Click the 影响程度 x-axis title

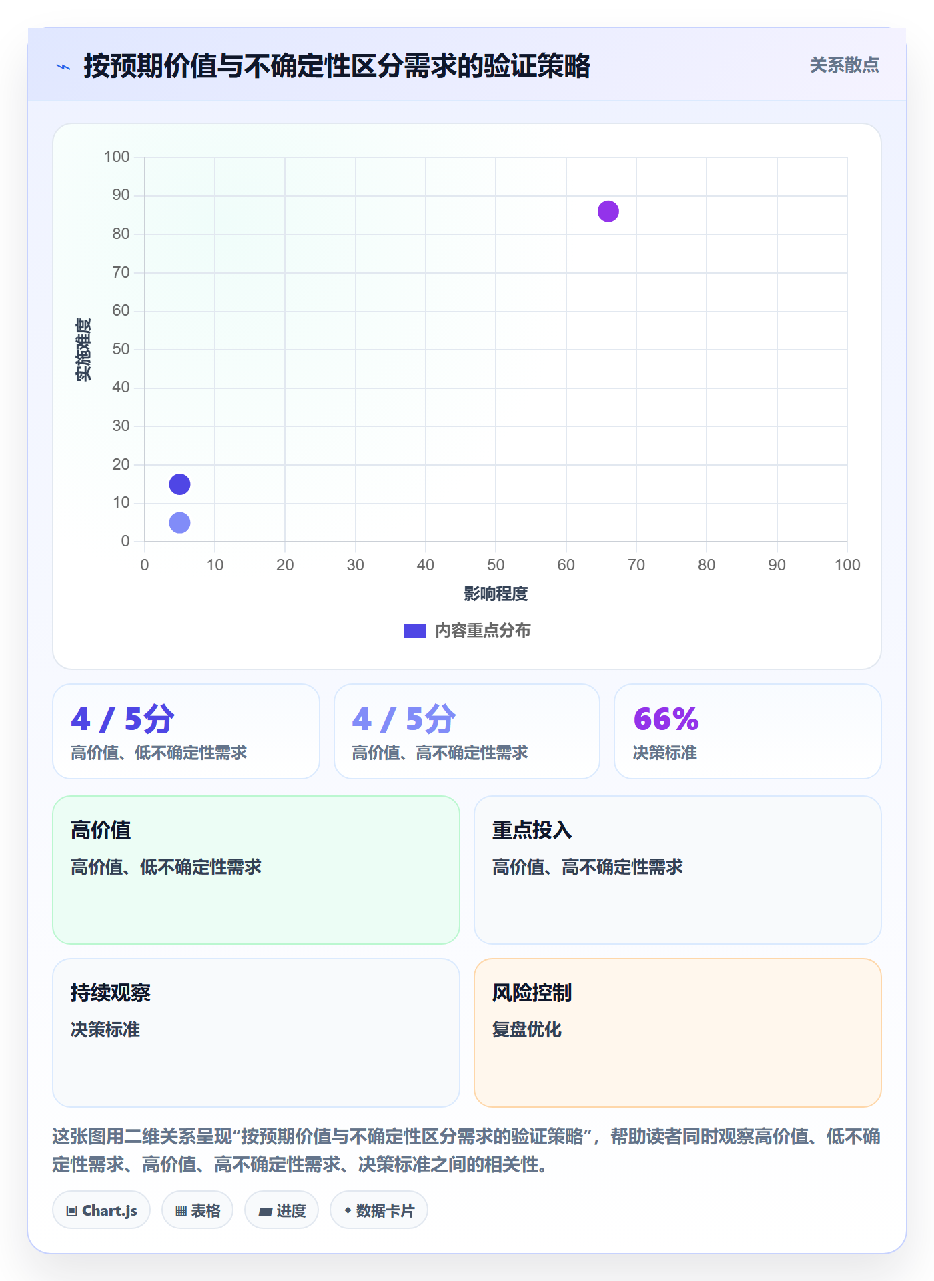point(496,594)
